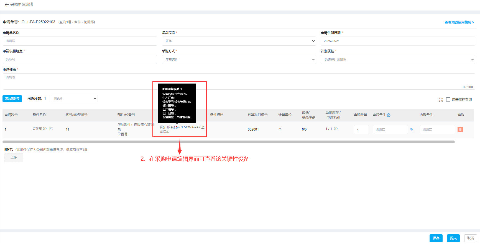Open the 采购项数 请选择 dropdown
480x244 pixels.
[74, 98]
